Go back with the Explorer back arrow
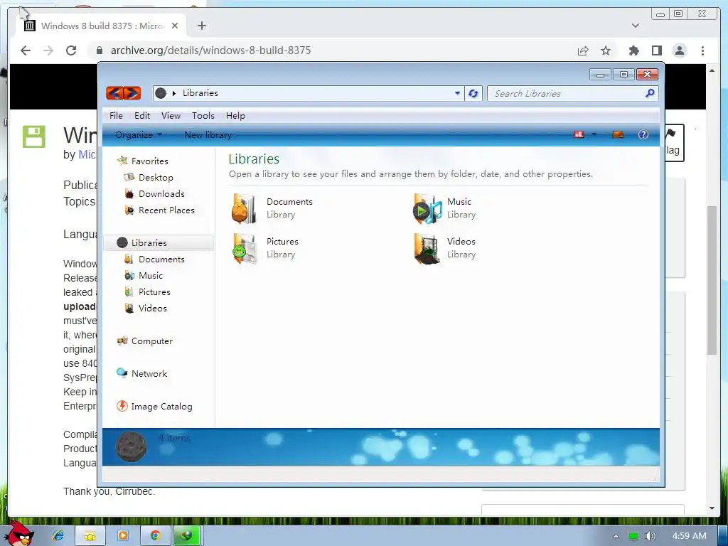Image resolution: width=728 pixels, height=546 pixels. (x=114, y=93)
